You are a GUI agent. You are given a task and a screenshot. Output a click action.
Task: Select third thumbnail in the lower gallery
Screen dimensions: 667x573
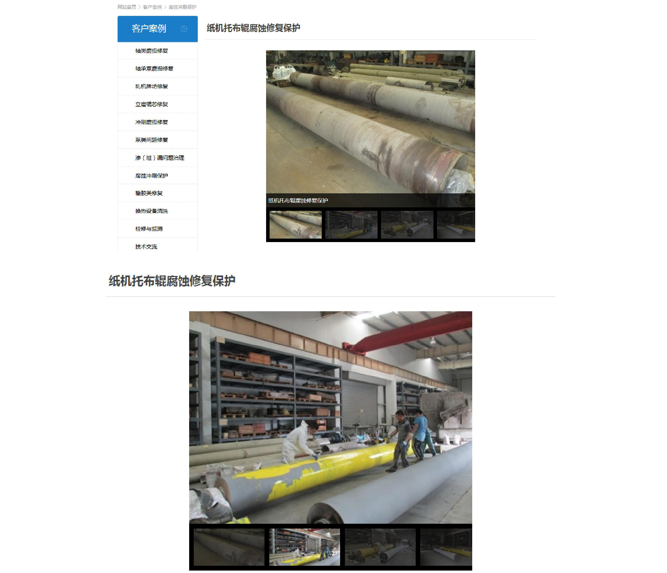point(380,547)
